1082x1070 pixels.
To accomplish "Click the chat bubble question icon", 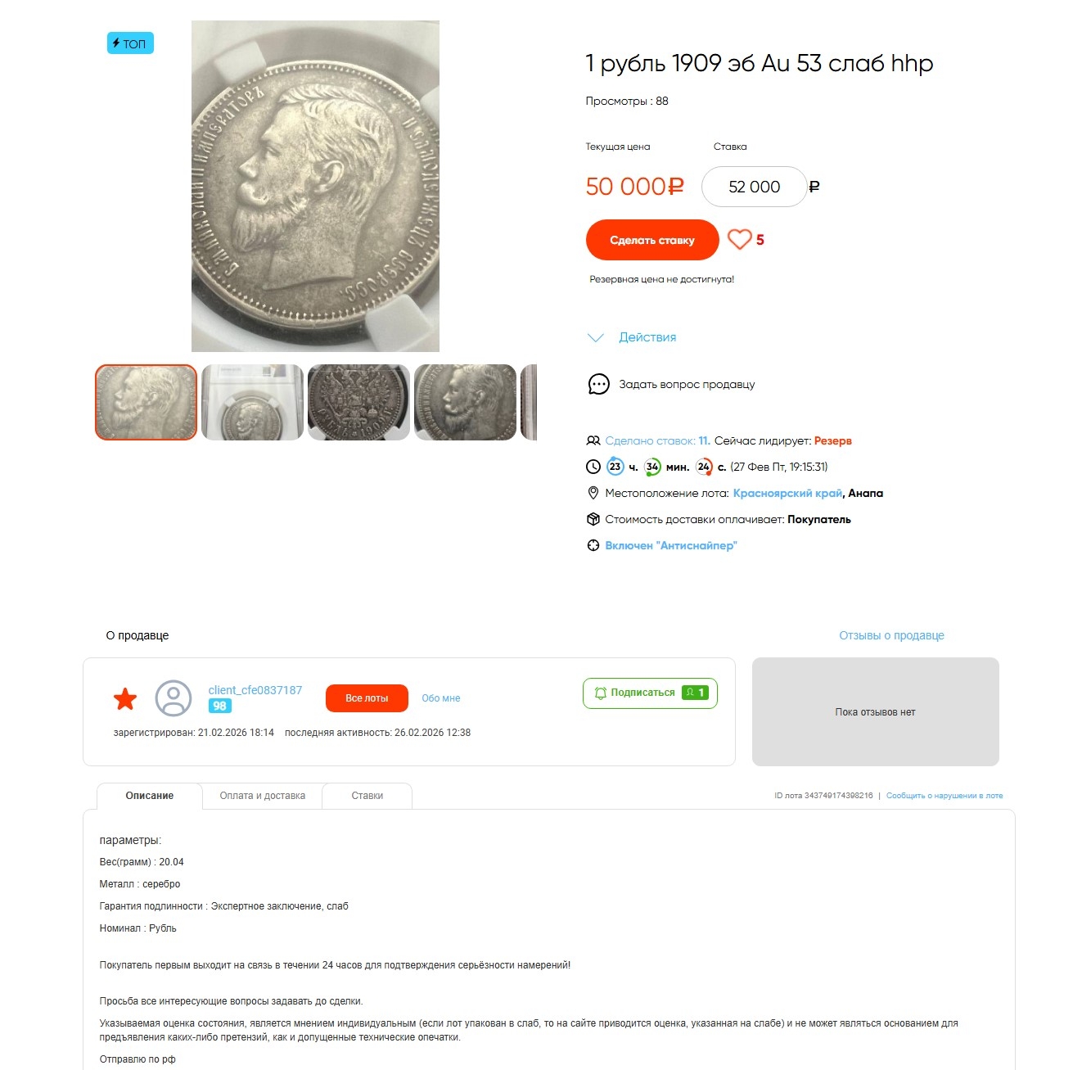I will [598, 384].
